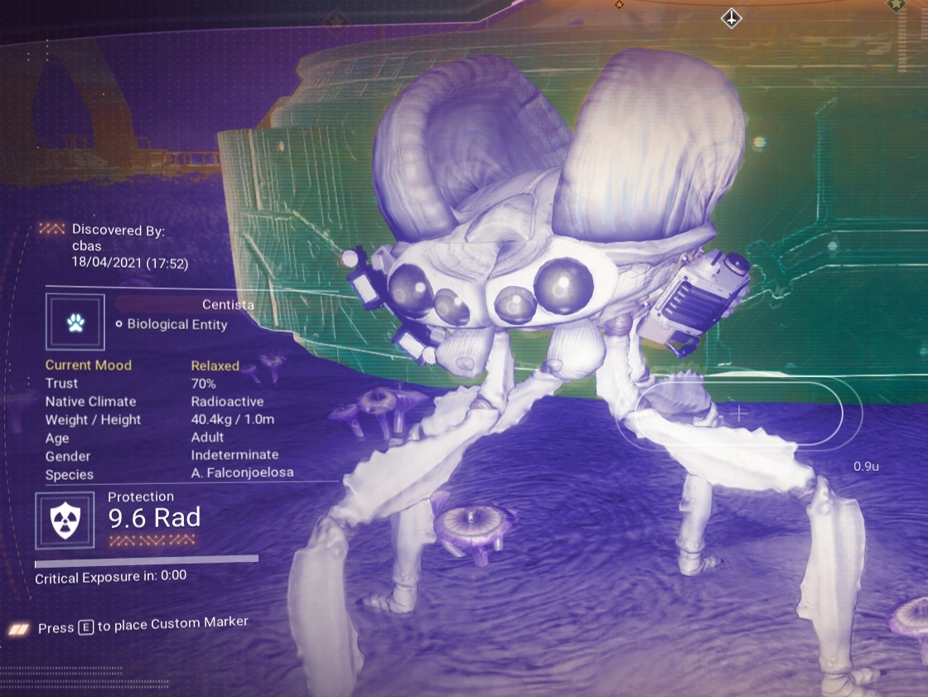Screen dimensions: 928x697
Task: Click the radiation shield protection icon
Action: pos(65,520)
